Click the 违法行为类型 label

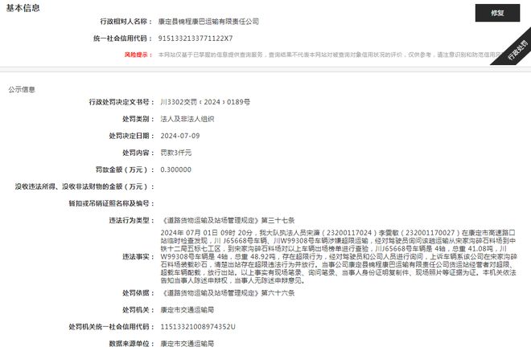[x=132, y=220]
